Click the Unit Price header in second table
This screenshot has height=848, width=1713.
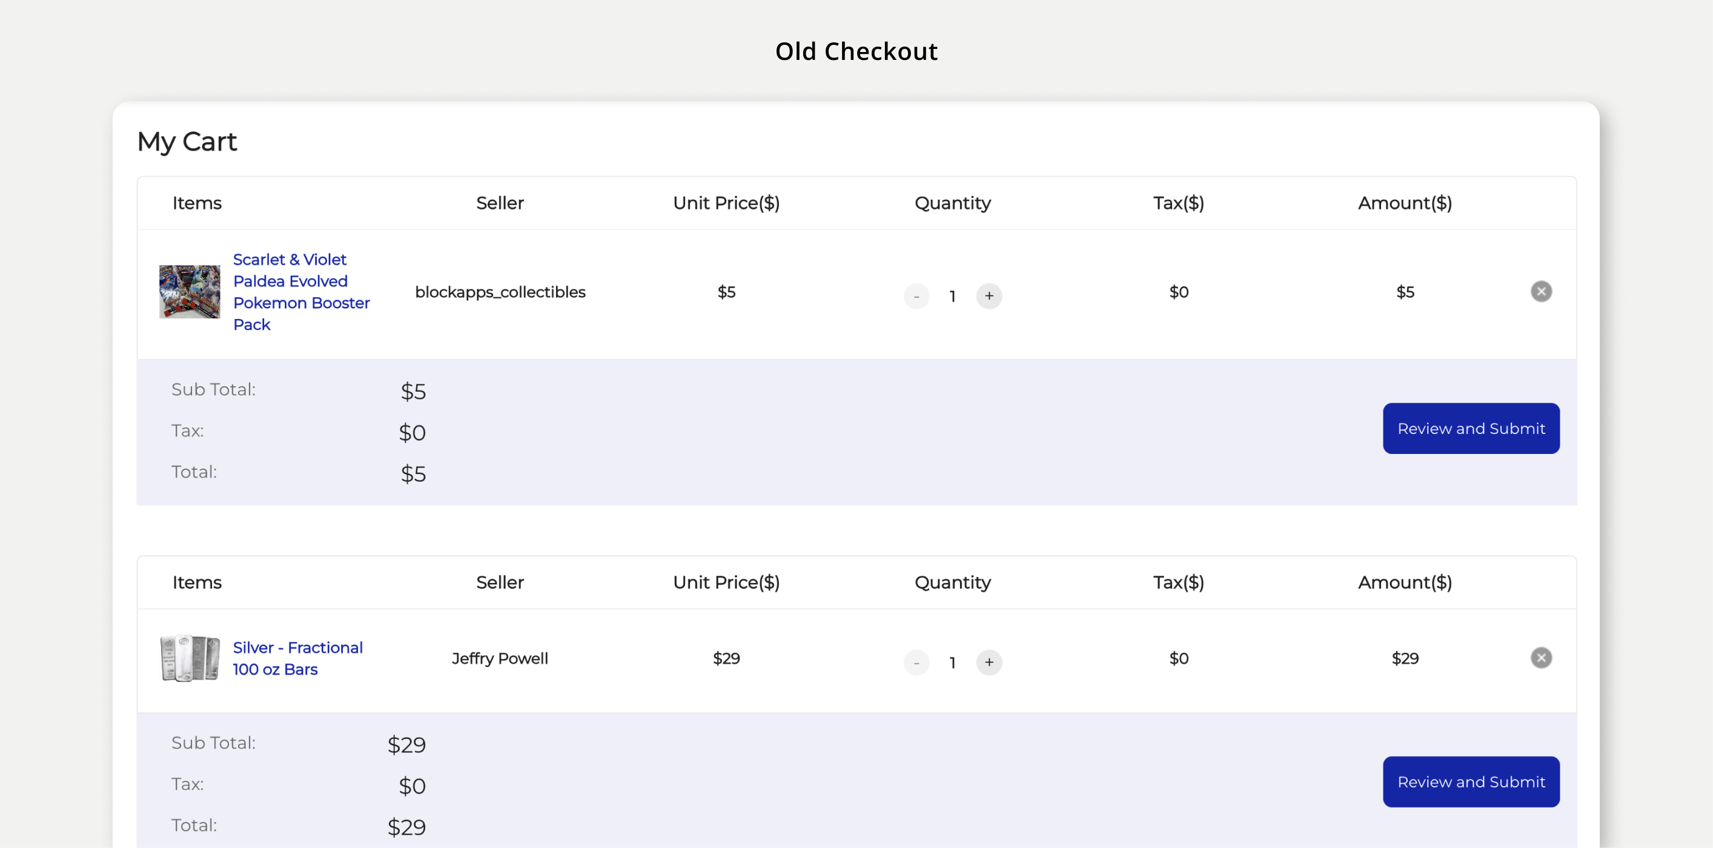pyautogui.click(x=726, y=582)
